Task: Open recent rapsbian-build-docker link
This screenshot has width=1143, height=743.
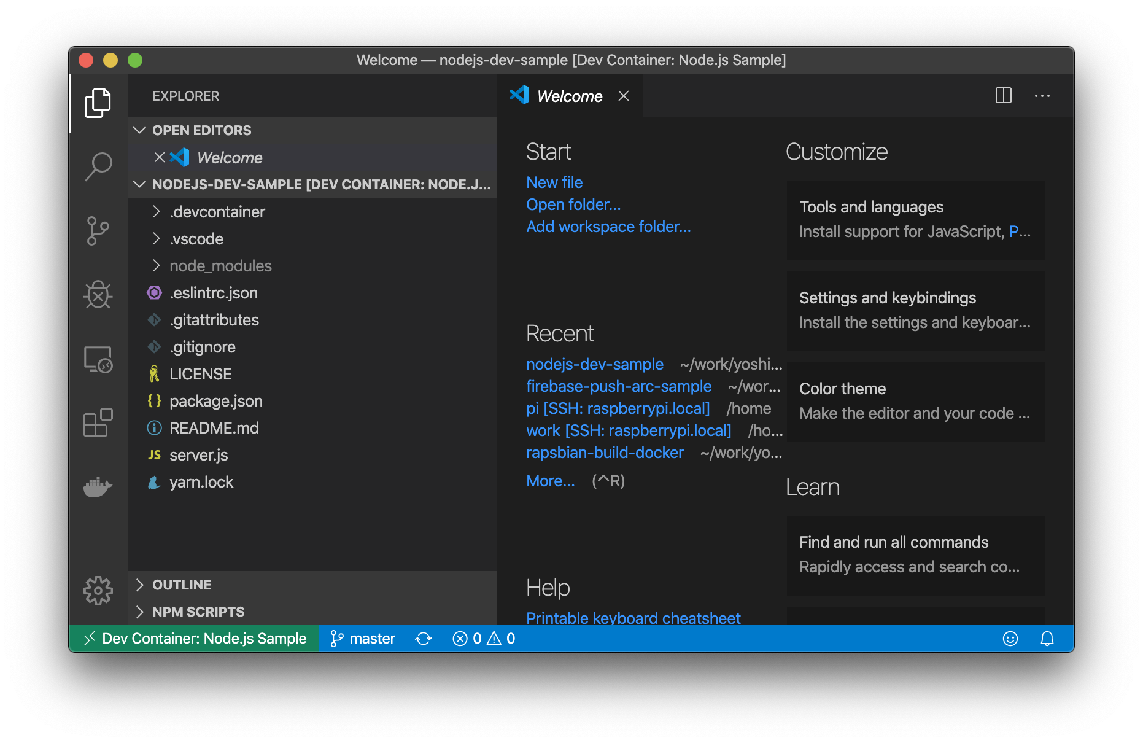Action: 605,453
